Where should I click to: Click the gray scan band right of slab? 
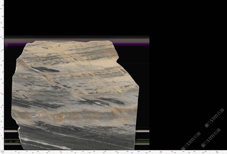(143, 131)
